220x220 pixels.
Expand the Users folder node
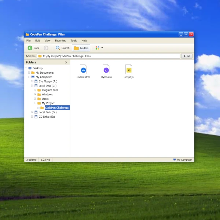tap(35, 99)
